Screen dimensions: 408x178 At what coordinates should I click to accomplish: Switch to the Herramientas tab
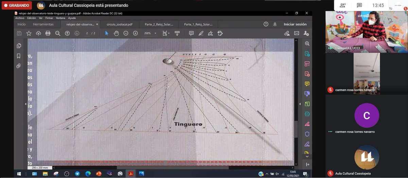click(x=43, y=24)
